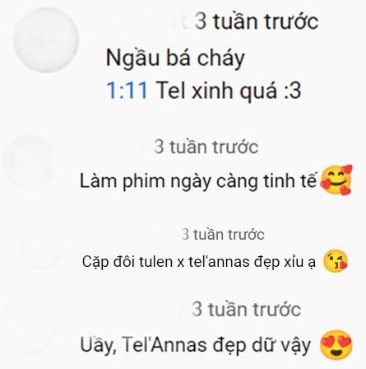This screenshot has width=366, height=369.
Task: Click "3 tuần trước" above "Làm phim ngày càng"
Action: coord(206,147)
